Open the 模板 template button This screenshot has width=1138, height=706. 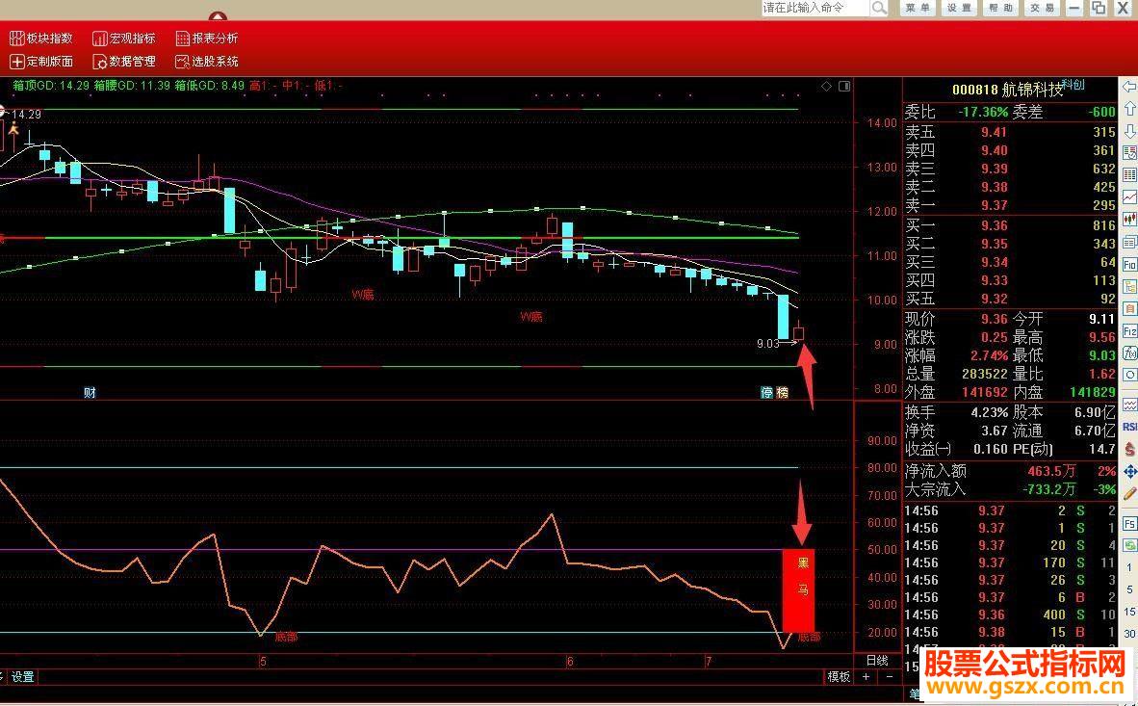(839, 677)
